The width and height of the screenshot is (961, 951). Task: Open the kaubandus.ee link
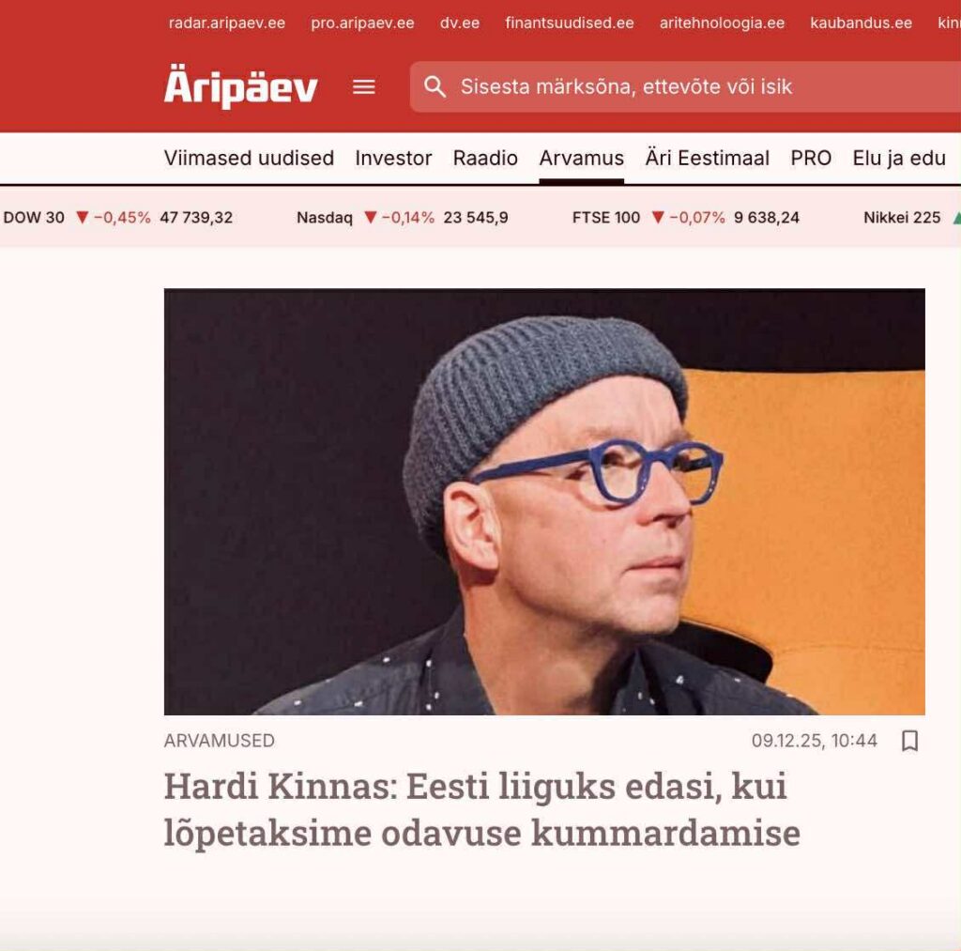click(x=862, y=23)
